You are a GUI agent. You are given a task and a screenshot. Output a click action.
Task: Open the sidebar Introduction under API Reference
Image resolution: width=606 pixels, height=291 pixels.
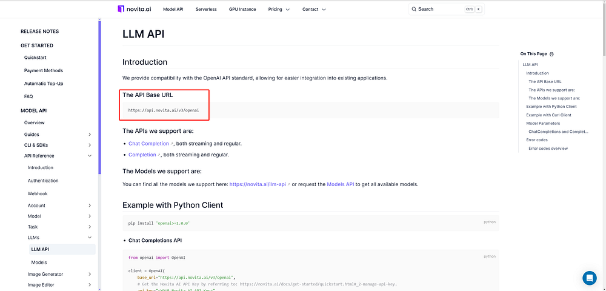point(41,168)
